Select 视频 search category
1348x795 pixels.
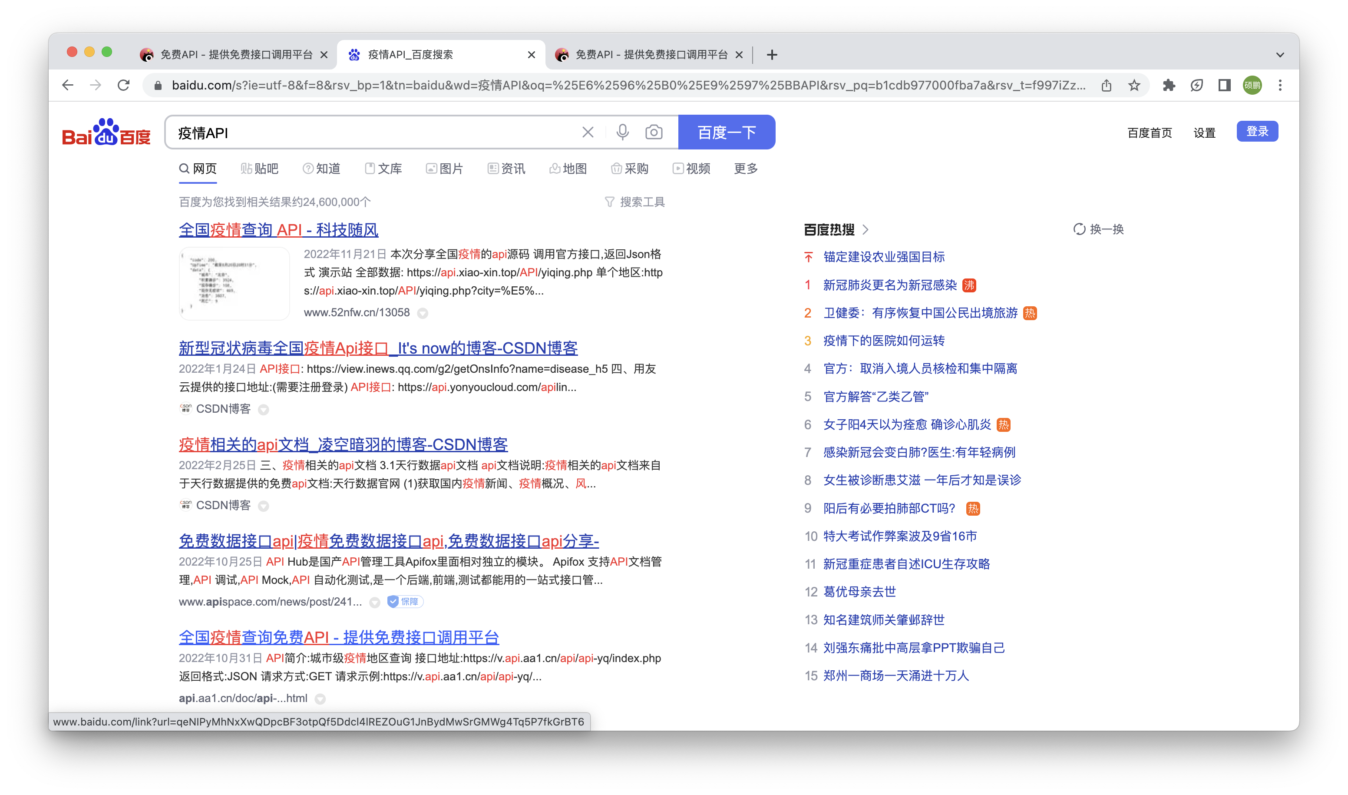pyautogui.click(x=691, y=169)
